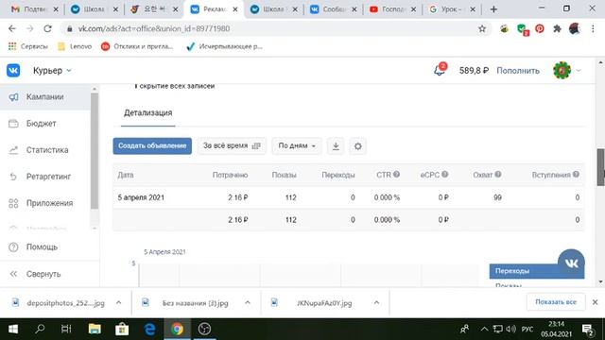Click the Показы column header

click(284, 175)
